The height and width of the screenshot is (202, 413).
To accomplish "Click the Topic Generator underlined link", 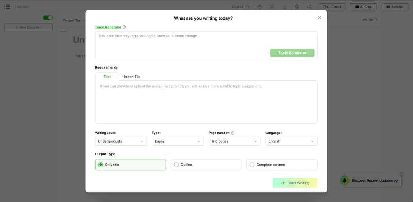I will click(108, 27).
